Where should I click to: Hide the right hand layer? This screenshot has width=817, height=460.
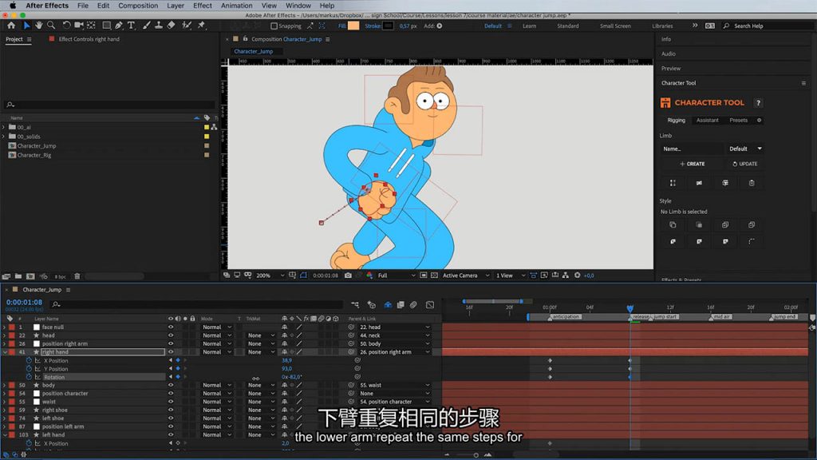tap(171, 352)
